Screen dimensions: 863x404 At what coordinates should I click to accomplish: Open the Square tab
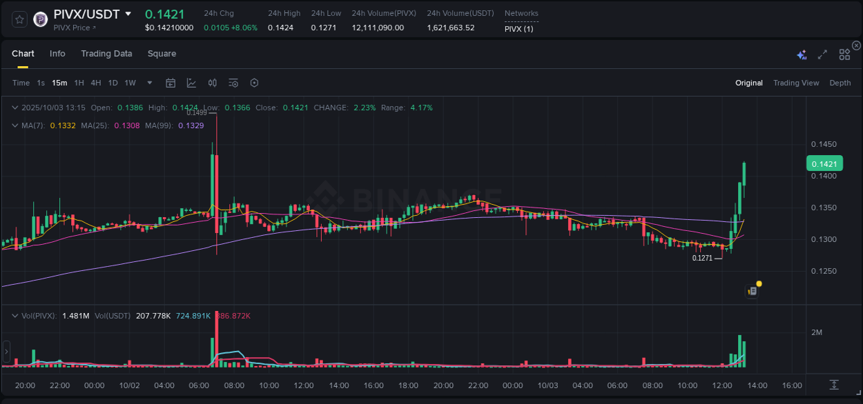coord(162,53)
